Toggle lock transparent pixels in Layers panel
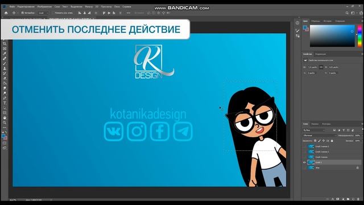Screen dimensions: 364x205 pyautogui.click(x=315, y=141)
